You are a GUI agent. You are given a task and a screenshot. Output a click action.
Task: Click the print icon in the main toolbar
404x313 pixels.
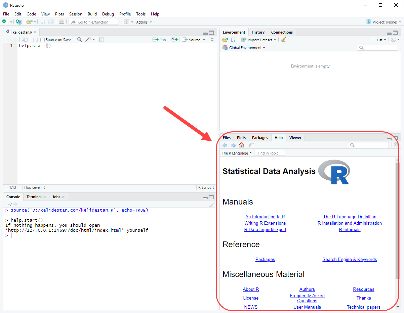pyautogui.click(x=61, y=22)
